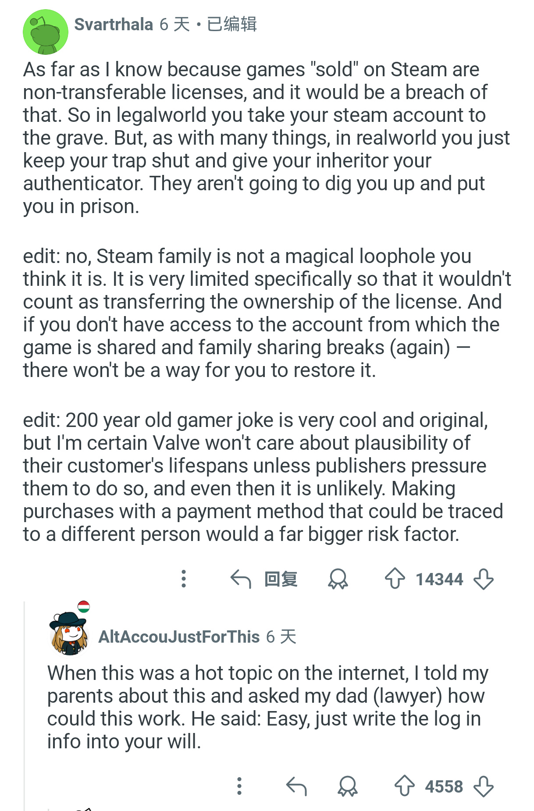Open AltAccouJustForThis's profile via username
This screenshot has height=811, width=534.
click(x=179, y=637)
